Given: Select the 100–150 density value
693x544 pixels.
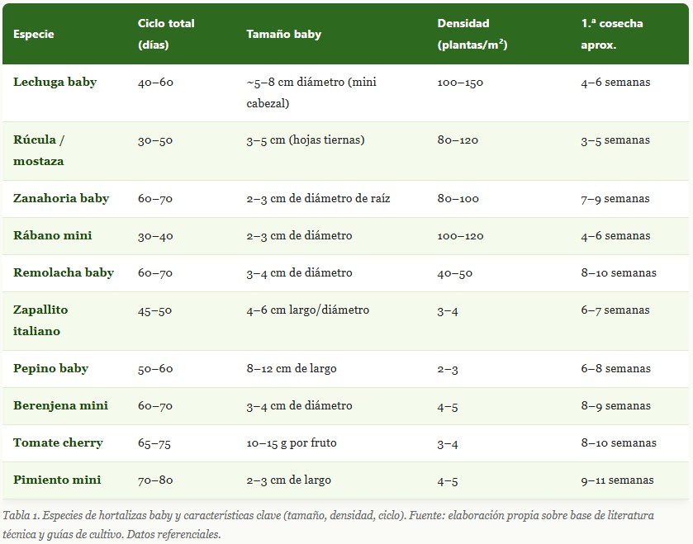Looking at the screenshot, I should coord(460,83).
